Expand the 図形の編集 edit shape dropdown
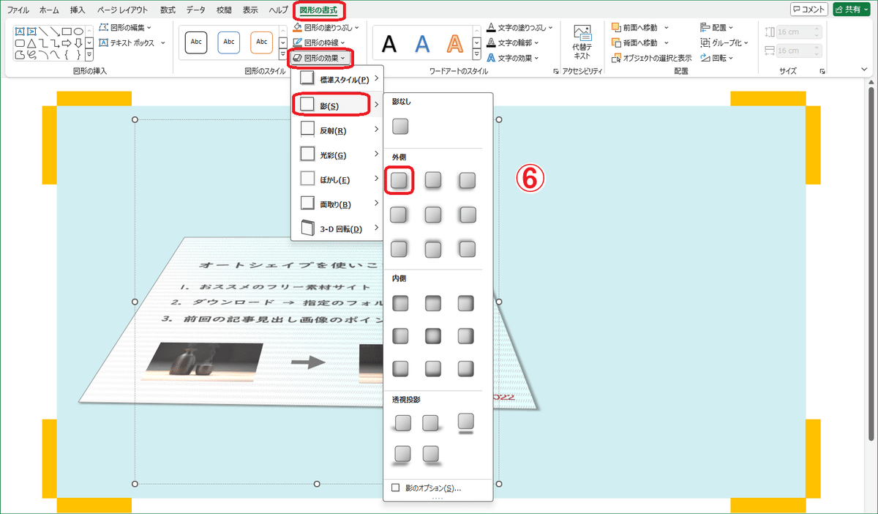 point(124,28)
